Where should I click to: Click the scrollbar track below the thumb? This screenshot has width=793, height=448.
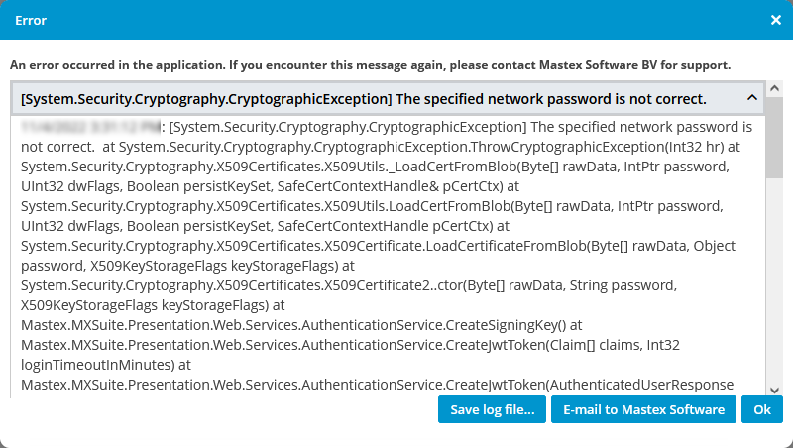click(774, 297)
